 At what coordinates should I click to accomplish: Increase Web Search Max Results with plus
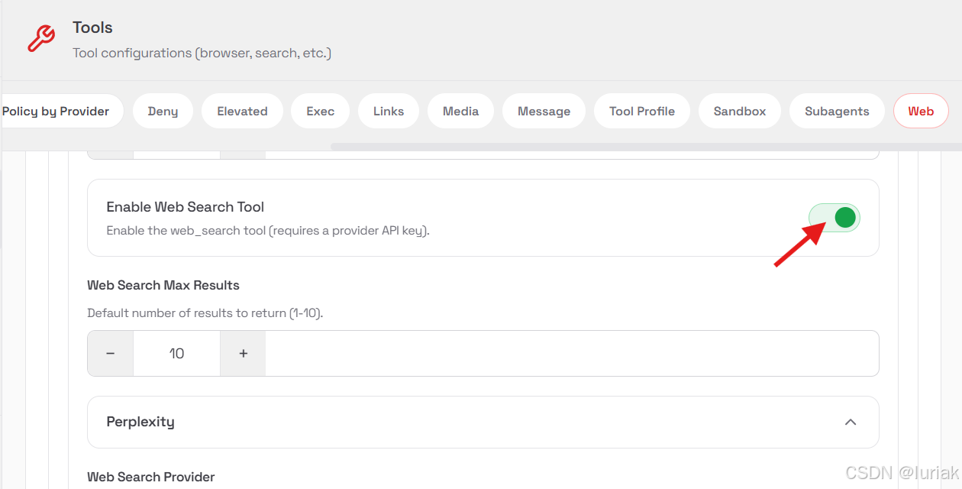(x=243, y=354)
